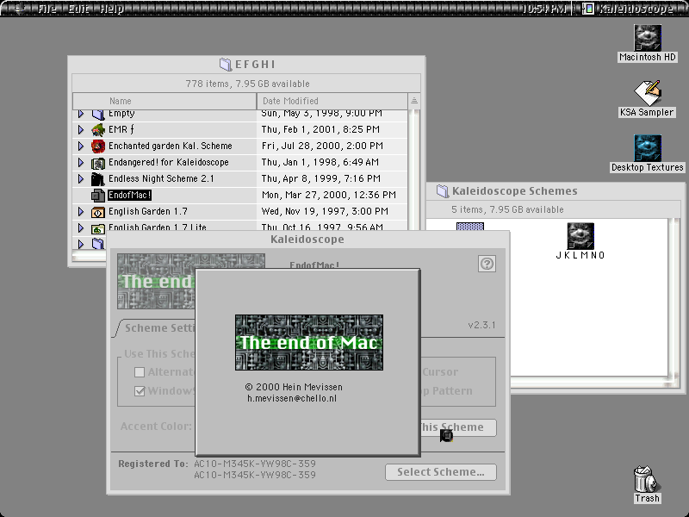Click the Endless Night Scheme 2.1 icon

pos(98,179)
